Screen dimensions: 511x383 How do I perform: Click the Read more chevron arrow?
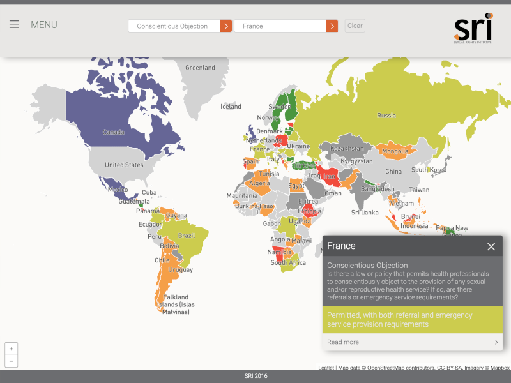(x=496, y=342)
